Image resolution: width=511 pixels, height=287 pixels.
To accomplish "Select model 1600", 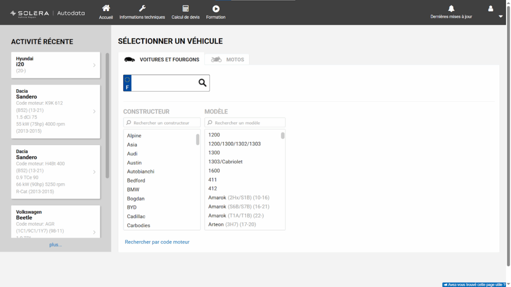I will (x=214, y=170).
